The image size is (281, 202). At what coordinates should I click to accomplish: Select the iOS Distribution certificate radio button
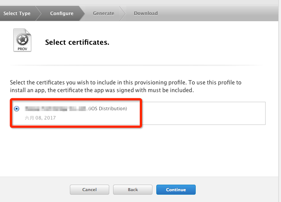(x=16, y=109)
